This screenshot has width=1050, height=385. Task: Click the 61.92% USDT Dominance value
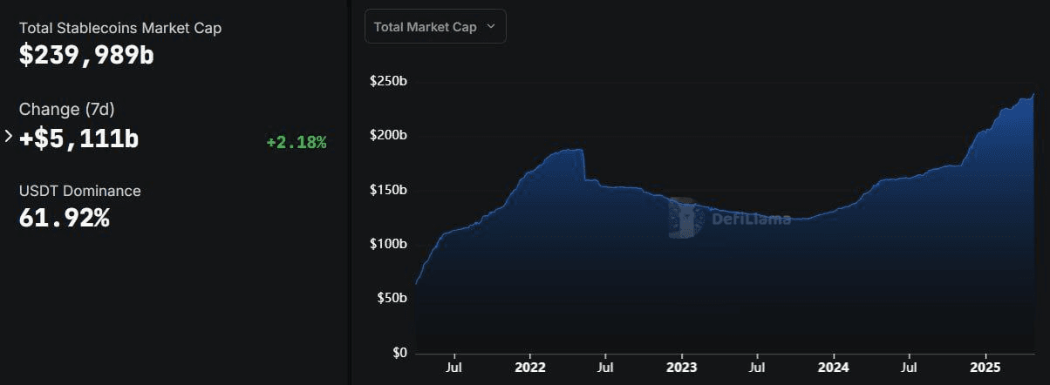coord(65,218)
